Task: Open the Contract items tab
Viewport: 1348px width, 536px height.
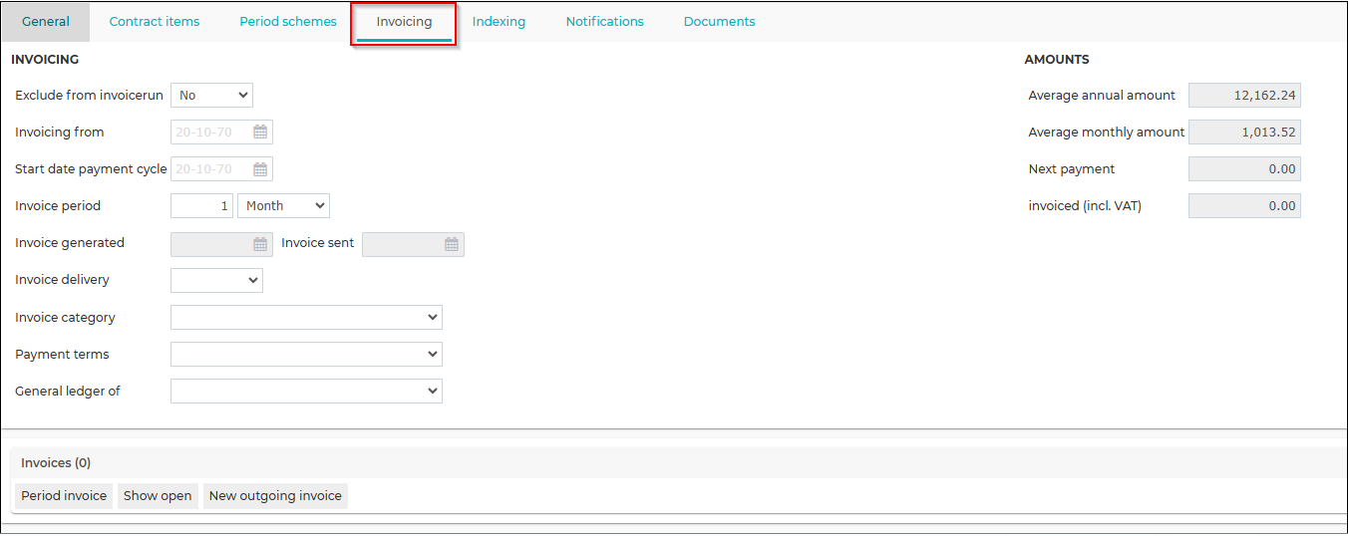Action: 155,21
